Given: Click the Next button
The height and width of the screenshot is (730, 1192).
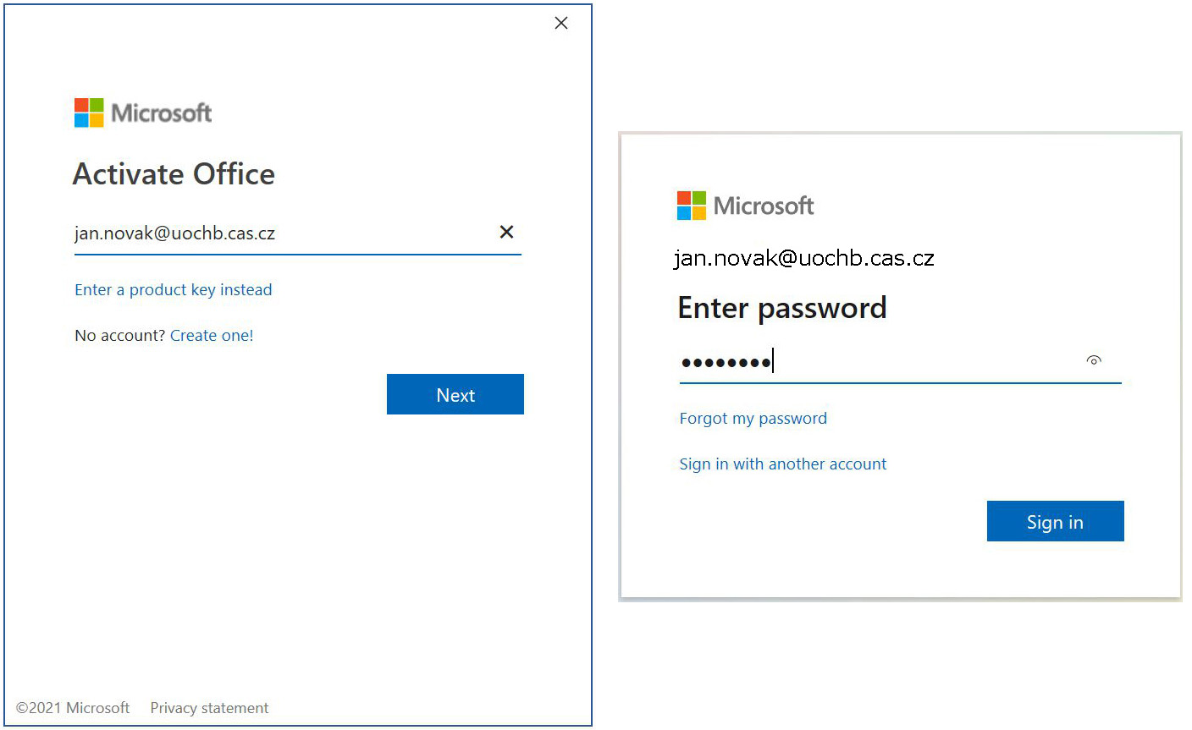Looking at the screenshot, I should (455, 394).
